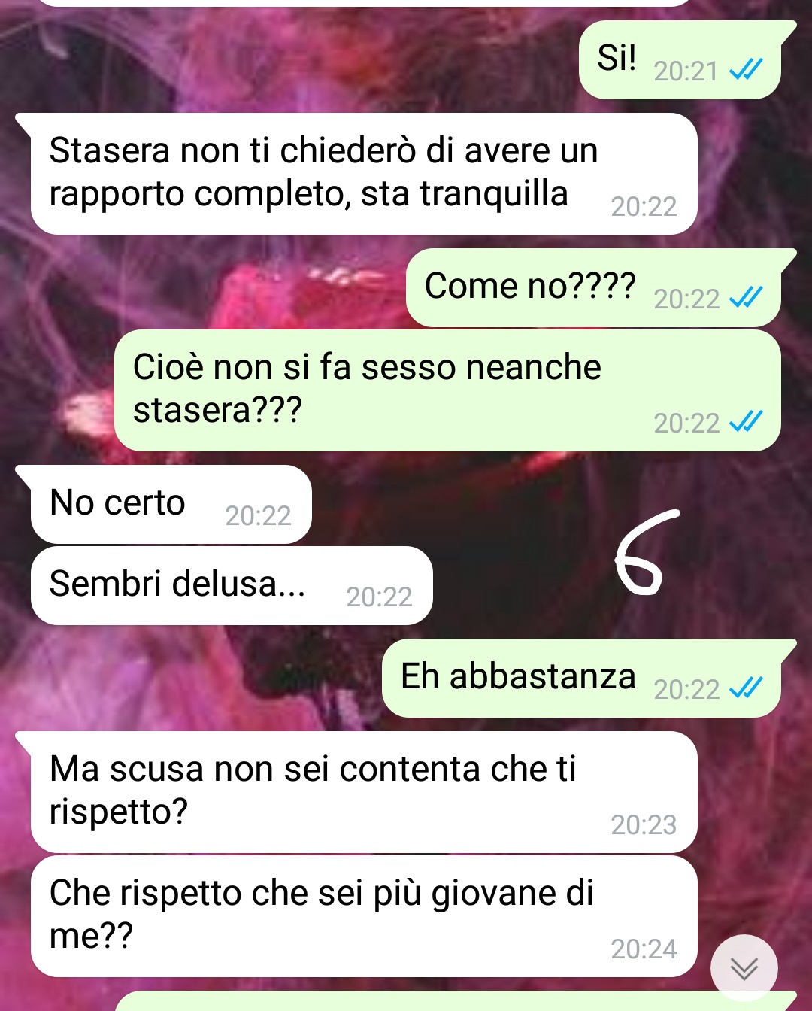Select the 'Che rispetto che sei più giovane' message
The height and width of the screenshot is (1011, 812).
[x=364, y=916]
